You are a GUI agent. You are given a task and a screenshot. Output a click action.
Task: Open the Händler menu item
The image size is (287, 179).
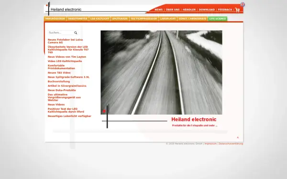189,10
